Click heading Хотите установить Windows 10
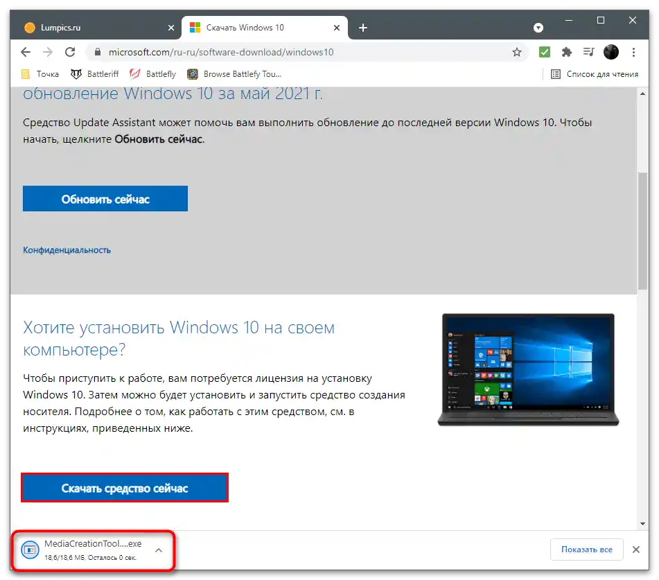Screen dimensions: 659x580 click(x=179, y=338)
